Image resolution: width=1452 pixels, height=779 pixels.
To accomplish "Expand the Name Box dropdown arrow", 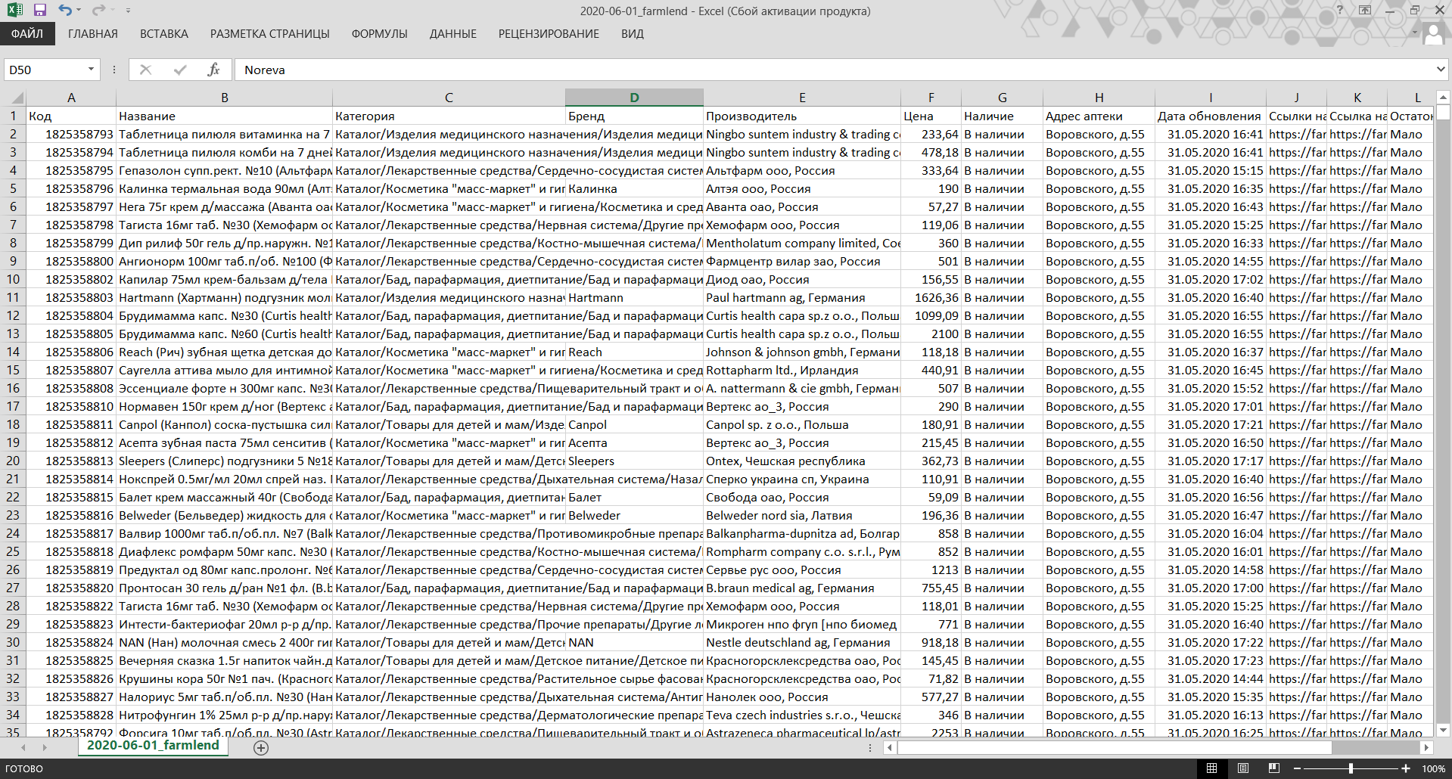I will pyautogui.click(x=91, y=70).
